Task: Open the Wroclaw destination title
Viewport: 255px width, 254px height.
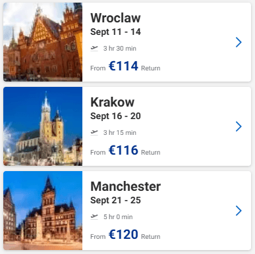Action: 115,18
